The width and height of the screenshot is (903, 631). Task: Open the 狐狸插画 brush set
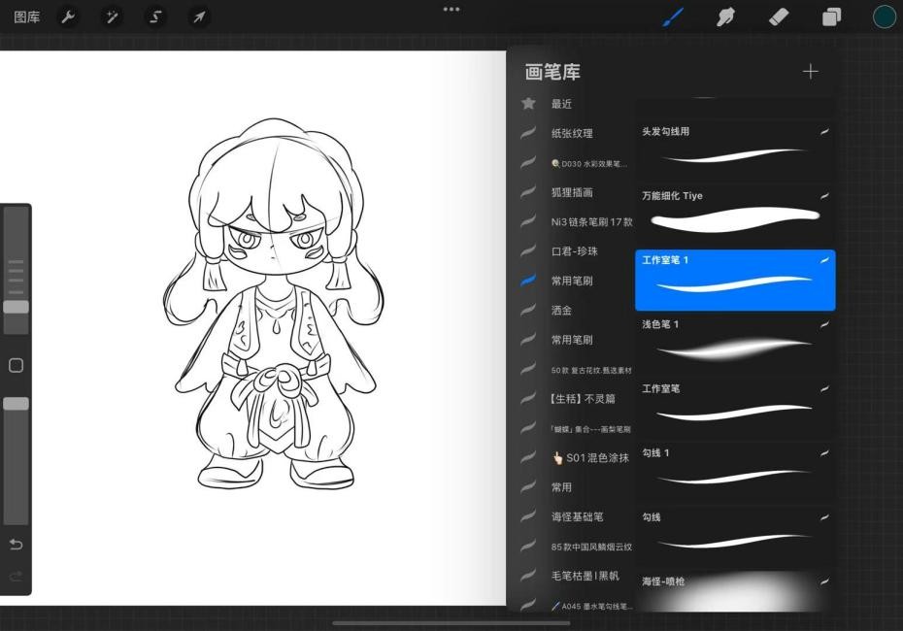coord(572,192)
